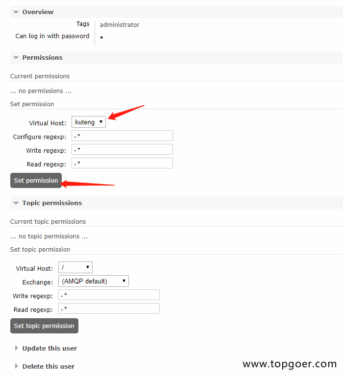Focus the Write regexp field under Set permission
Image resolution: width=343 pixels, height=376 pixels.
tap(122, 149)
